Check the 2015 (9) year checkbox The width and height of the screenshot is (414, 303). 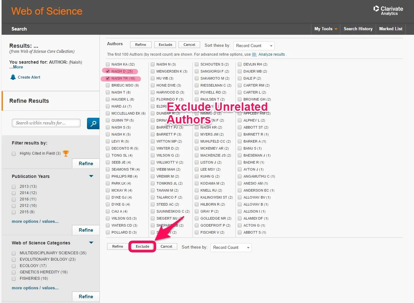pyautogui.click(x=14, y=212)
